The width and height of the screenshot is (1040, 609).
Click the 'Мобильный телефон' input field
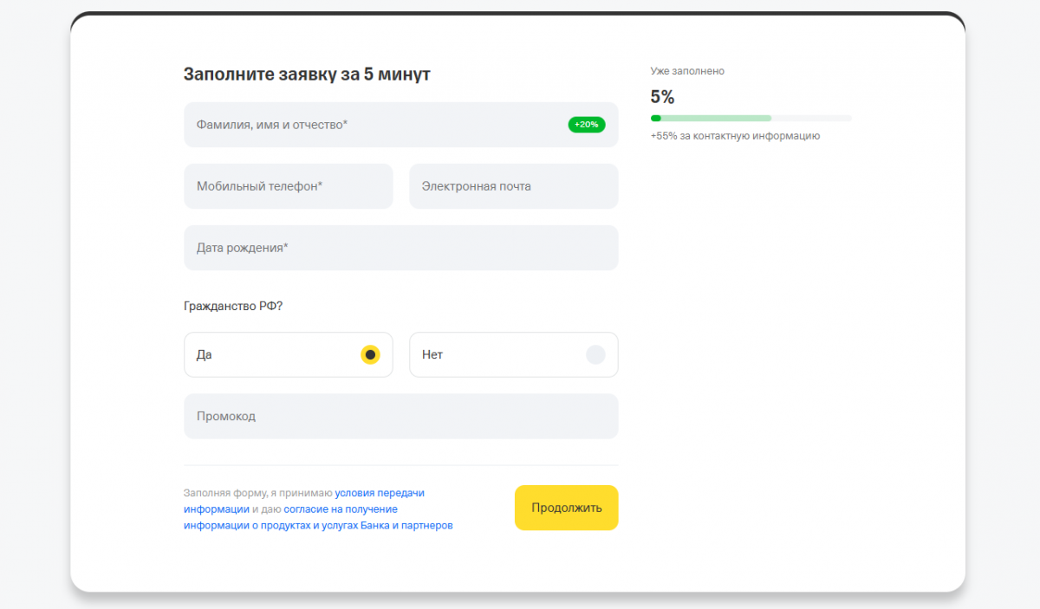[x=288, y=186]
